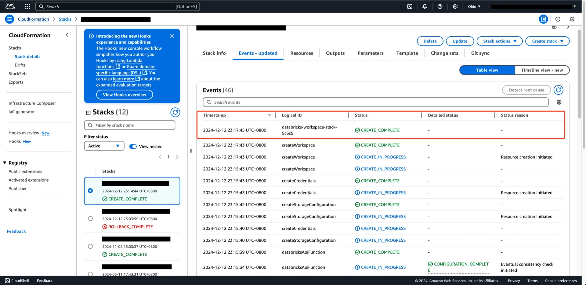Screen dimensions: 586x285
Task: Open the Stack info tab
Action: [214, 53]
